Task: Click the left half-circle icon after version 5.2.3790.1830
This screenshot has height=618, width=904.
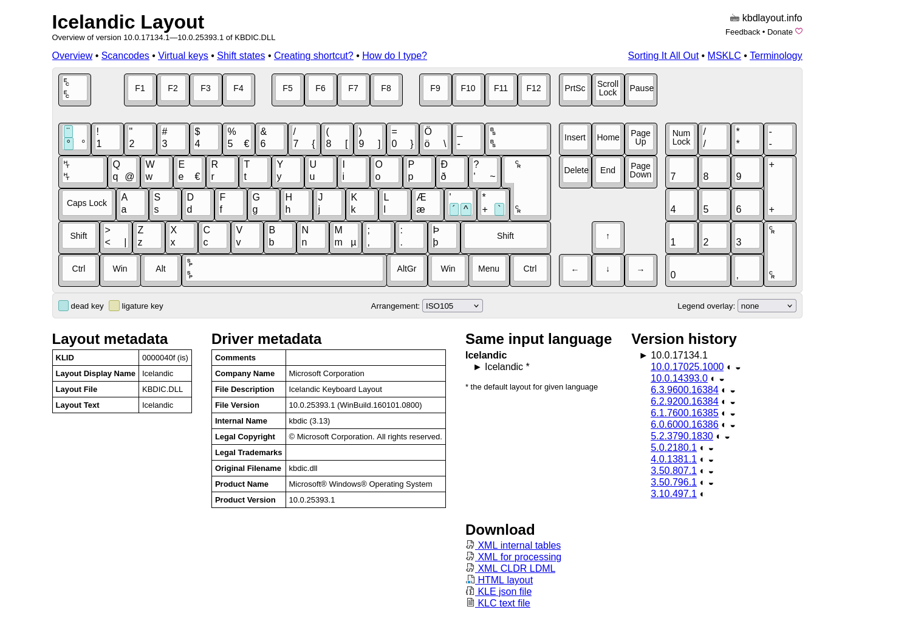Action: click(718, 436)
